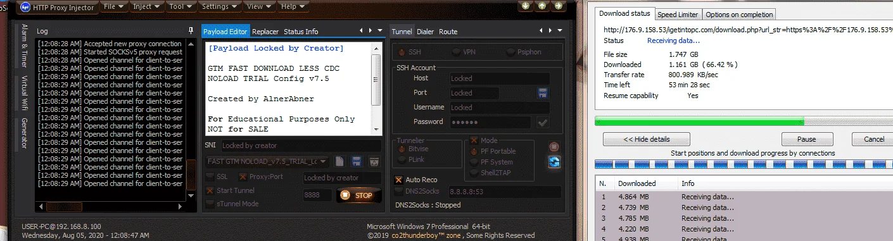Switch to the Status Info tab
The image size is (893, 241).
[x=301, y=31]
